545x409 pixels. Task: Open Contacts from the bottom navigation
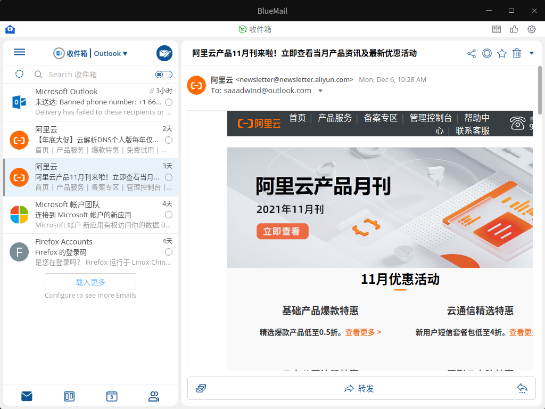click(153, 396)
